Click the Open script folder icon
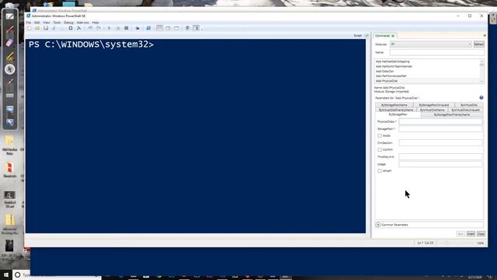Screen dimensions: 497x280 (x=37, y=28)
